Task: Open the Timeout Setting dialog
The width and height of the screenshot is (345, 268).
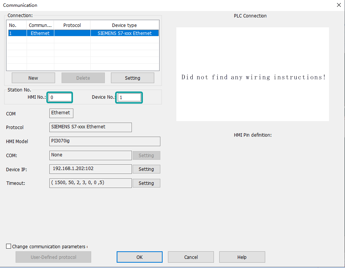Action: pyautogui.click(x=146, y=183)
